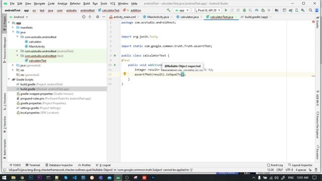Click red error indicator at editor top-right
Image resolution: width=322 pixels, height=181 pixels.
click(313, 22)
